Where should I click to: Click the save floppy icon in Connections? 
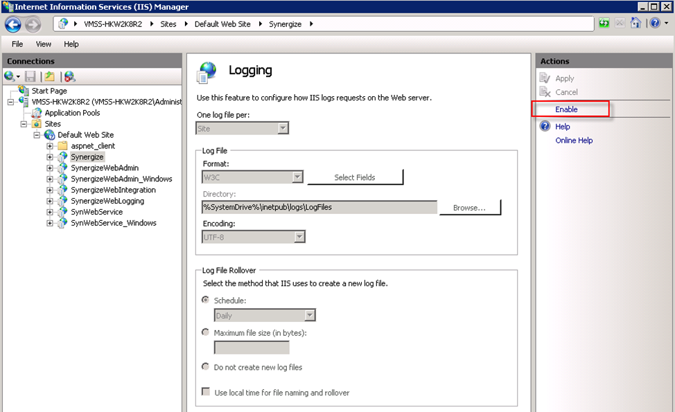click(30, 77)
